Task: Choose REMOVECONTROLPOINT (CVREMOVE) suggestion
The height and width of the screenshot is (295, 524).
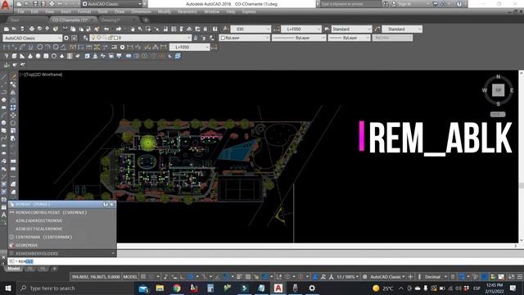Action: pyautogui.click(x=62, y=213)
